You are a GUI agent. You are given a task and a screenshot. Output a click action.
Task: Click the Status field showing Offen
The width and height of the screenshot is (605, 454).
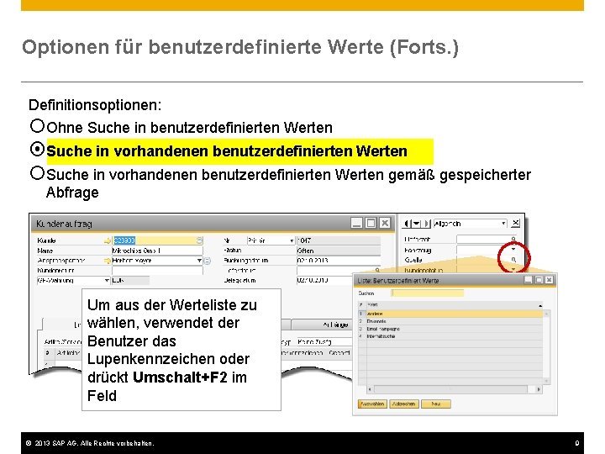pyautogui.click(x=338, y=251)
